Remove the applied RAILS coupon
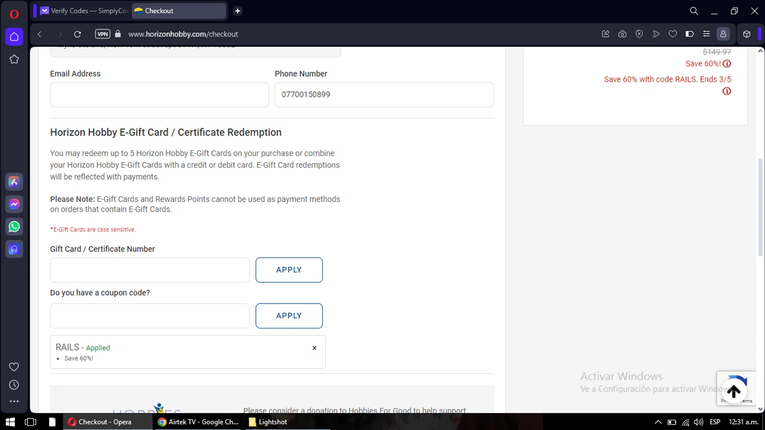The height and width of the screenshot is (430, 765). (x=314, y=348)
